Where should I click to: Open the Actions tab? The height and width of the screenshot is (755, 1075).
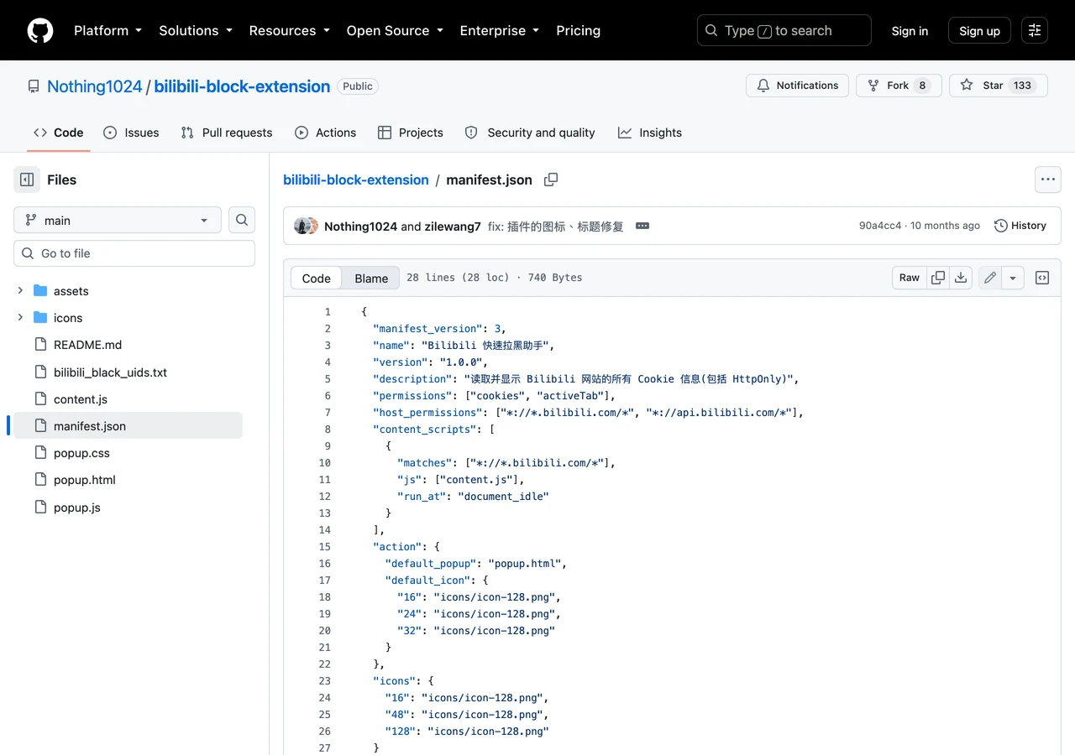click(326, 133)
